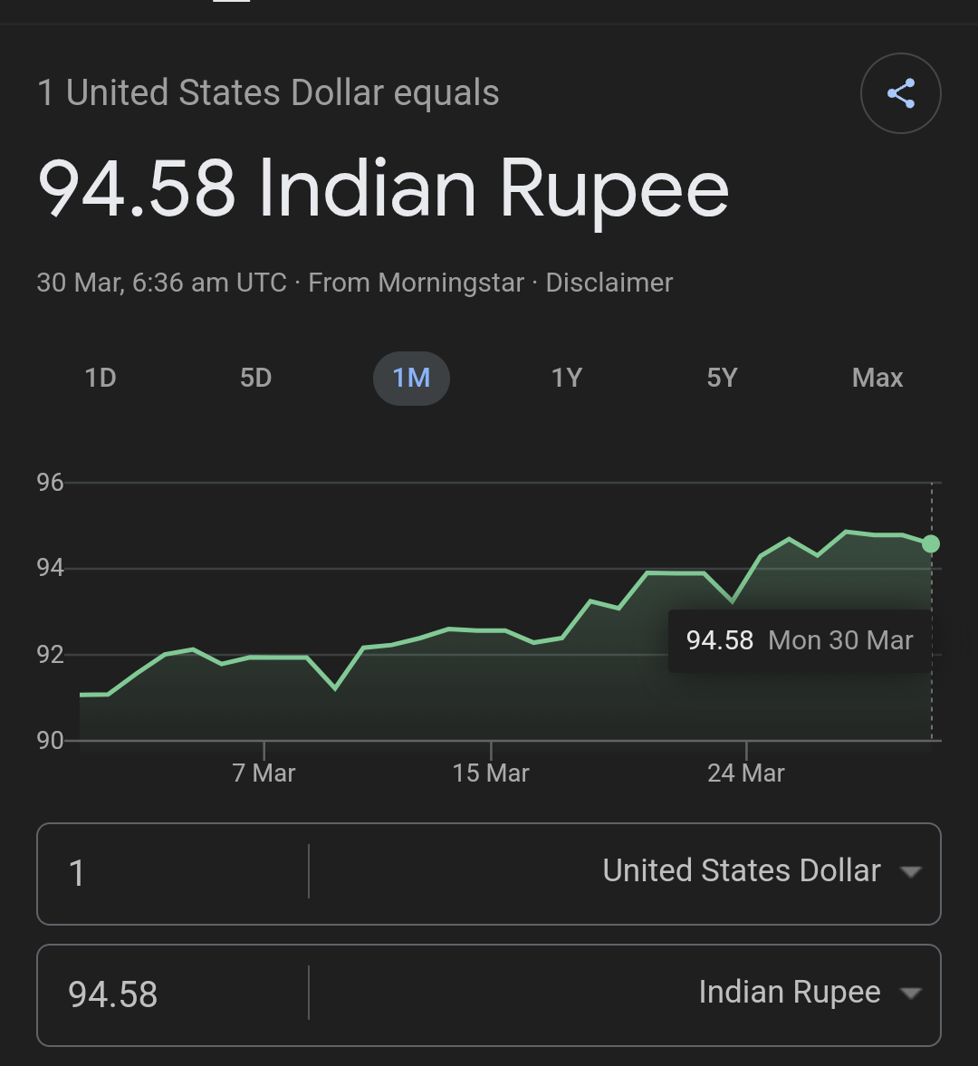Click the Indian Rupee currency selector
The height and width of the screenshot is (1066, 978).
[789, 993]
